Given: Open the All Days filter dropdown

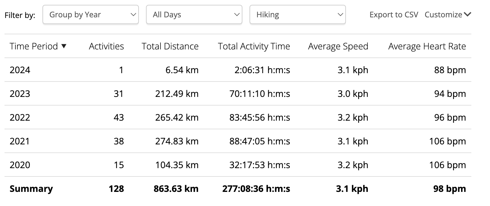Looking at the screenshot, I should click(194, 14).
